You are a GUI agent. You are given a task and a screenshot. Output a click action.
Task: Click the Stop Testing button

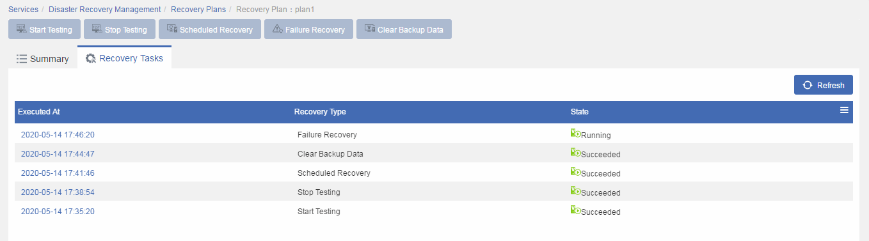120,29
